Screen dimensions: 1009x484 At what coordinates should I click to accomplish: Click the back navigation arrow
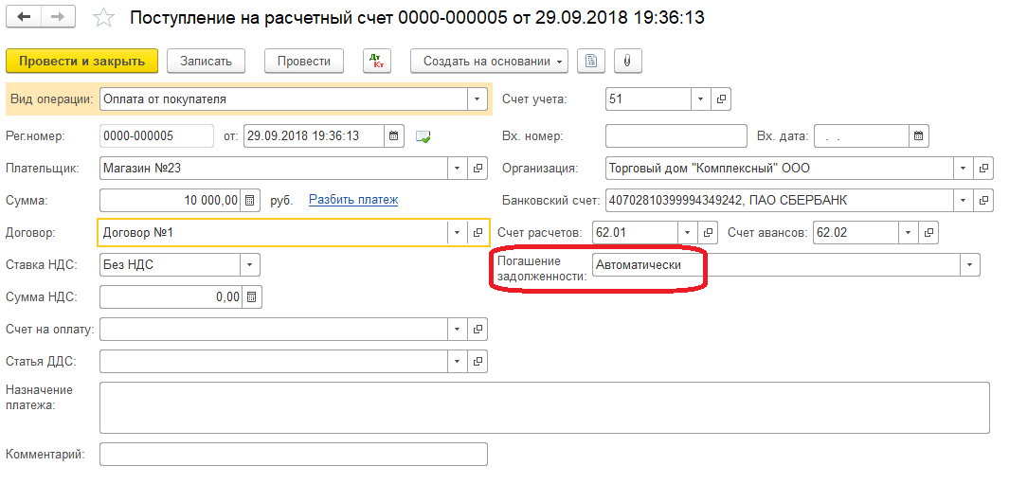24,18
